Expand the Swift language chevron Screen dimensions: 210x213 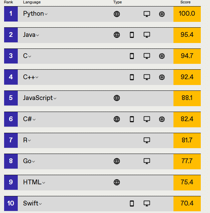(x=40, y=204)
